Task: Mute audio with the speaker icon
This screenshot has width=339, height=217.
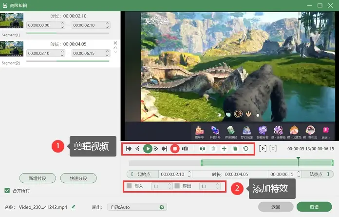Action: coord(185,149)
